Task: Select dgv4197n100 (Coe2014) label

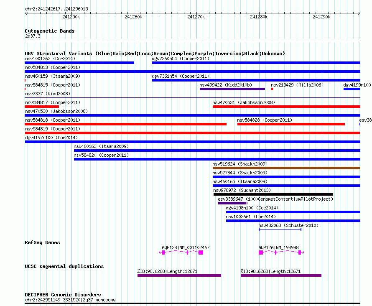Action: pyautogui.click(x=51, y=138)
